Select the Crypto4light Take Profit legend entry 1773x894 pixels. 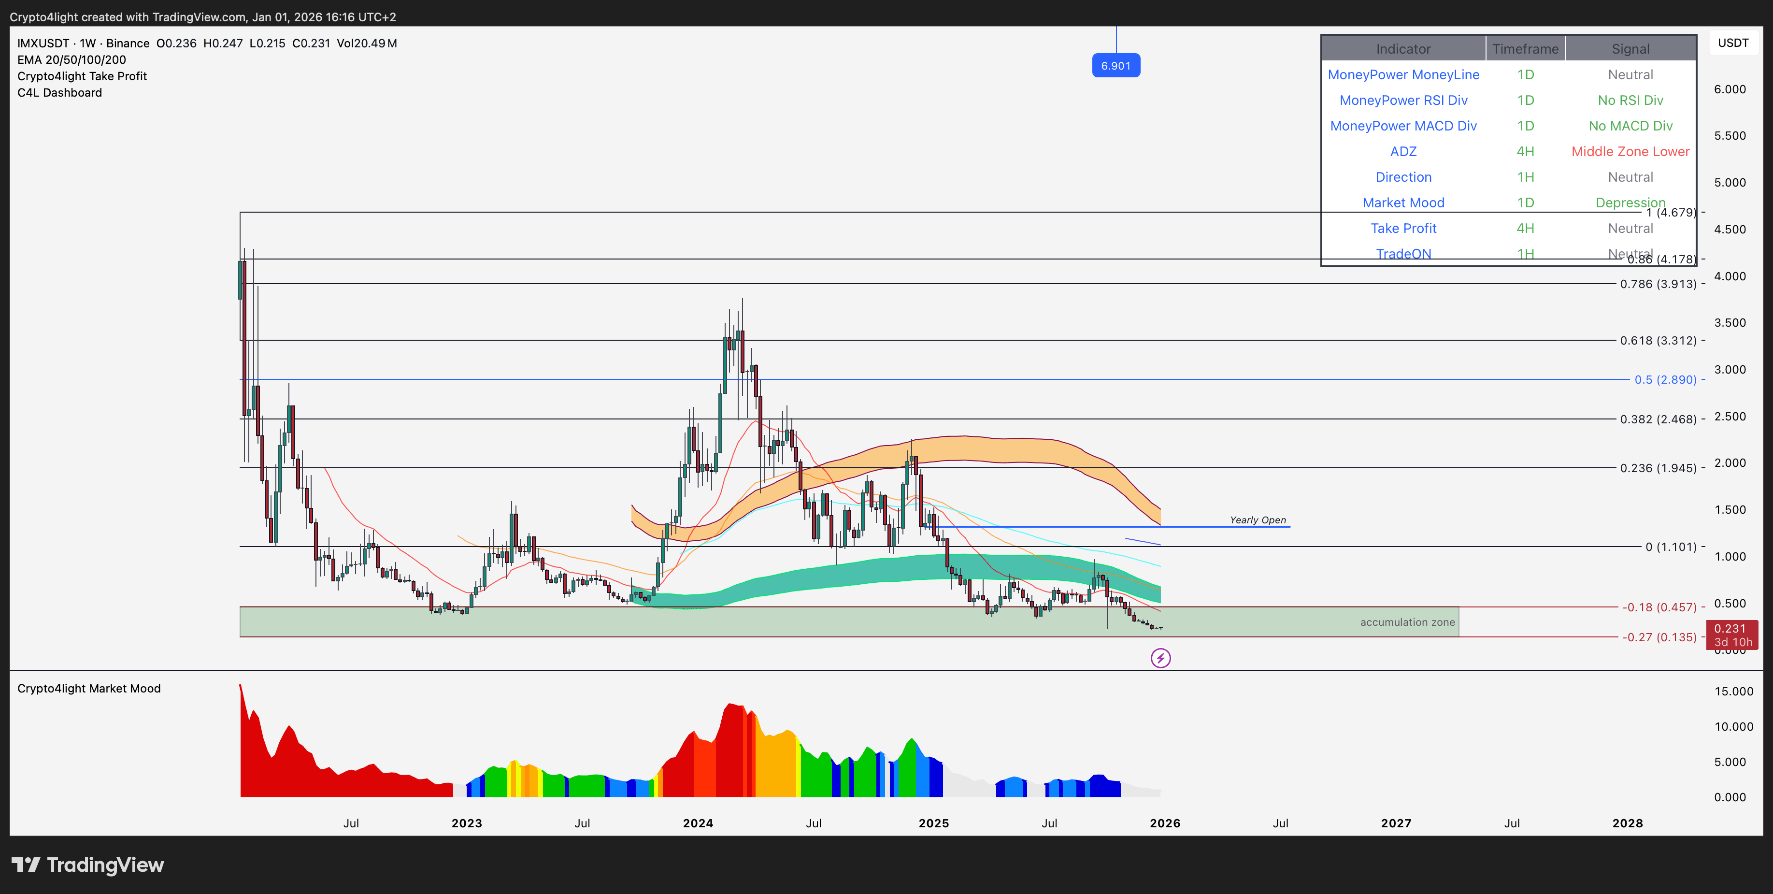point(82,76)
